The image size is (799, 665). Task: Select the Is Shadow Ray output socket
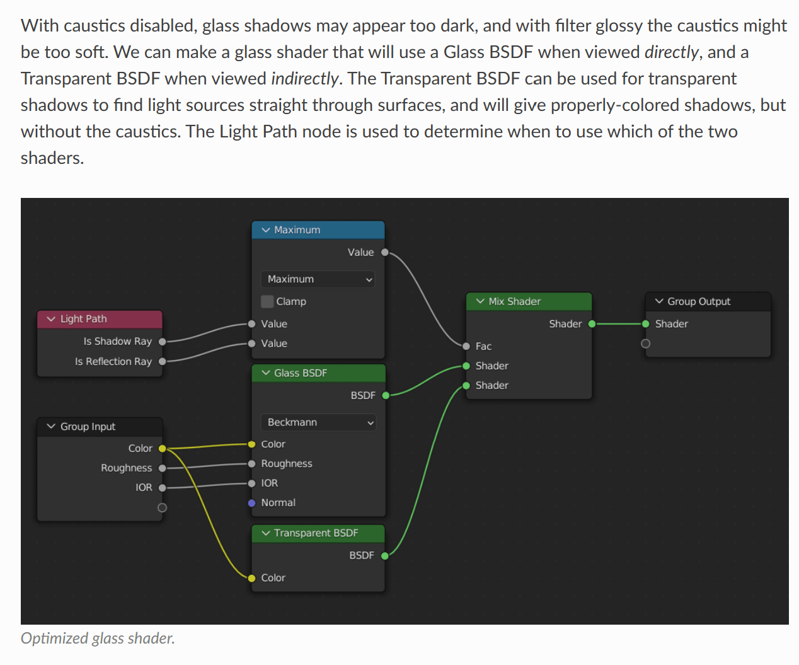[x=162, y=341]
